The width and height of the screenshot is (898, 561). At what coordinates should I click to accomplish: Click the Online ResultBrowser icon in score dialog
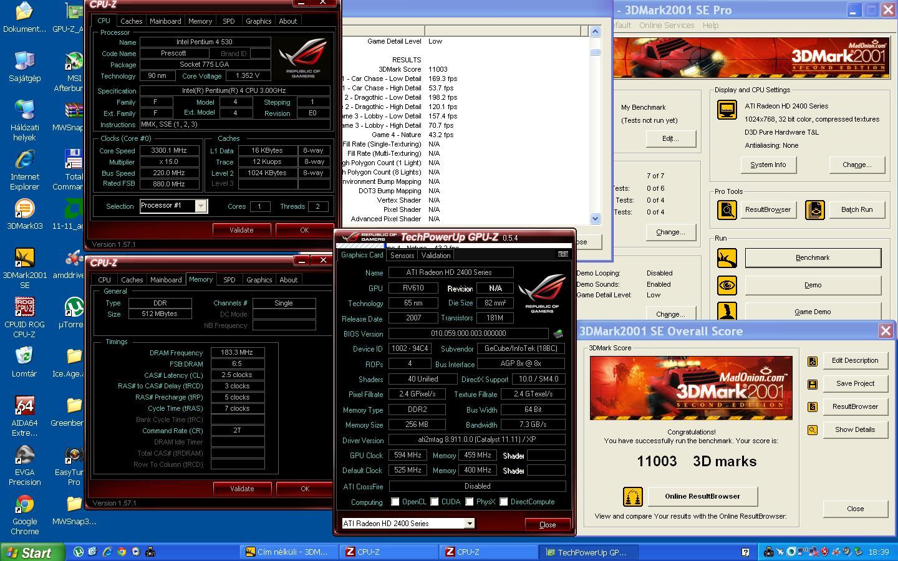tap(633, 497)
